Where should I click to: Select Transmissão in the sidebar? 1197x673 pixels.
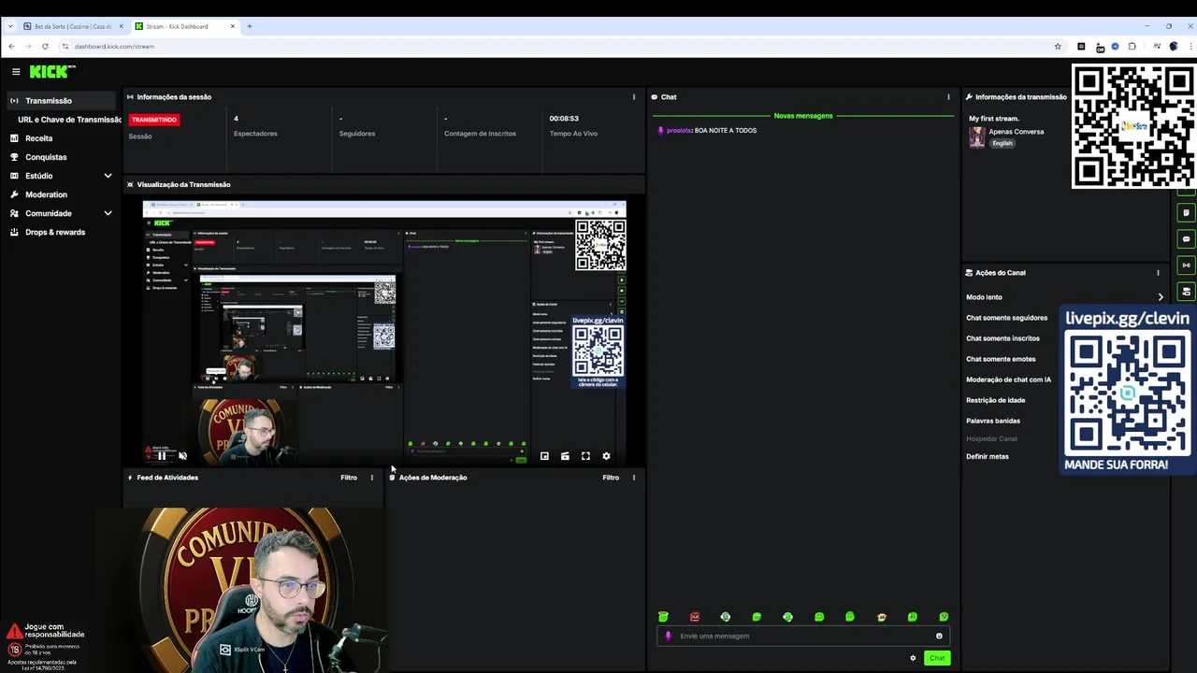coord(62,101)
